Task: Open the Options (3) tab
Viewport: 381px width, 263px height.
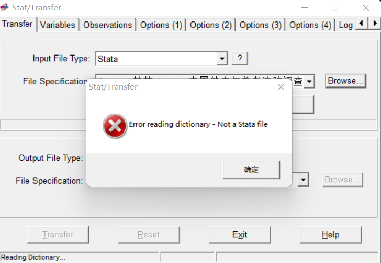Action: coord(260,25)
